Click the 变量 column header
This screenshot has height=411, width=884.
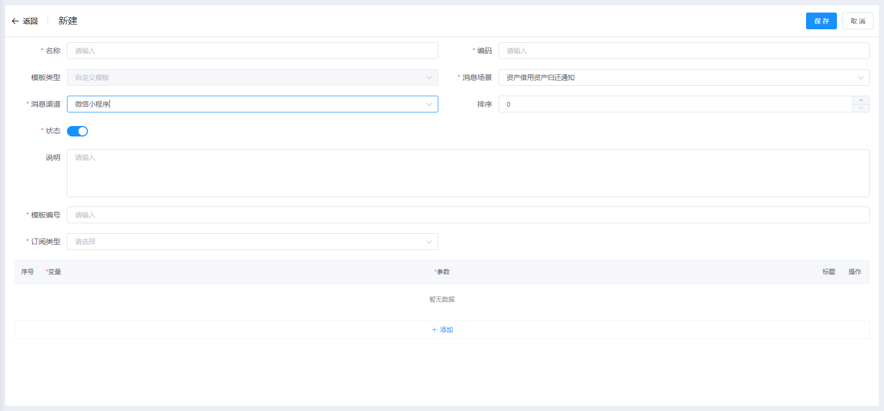pyautogui.click(x=54, y=272)
